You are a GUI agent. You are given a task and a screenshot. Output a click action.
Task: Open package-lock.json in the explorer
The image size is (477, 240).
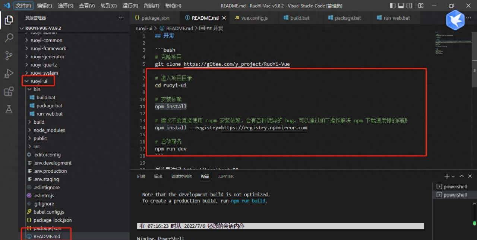click(52, 220)
